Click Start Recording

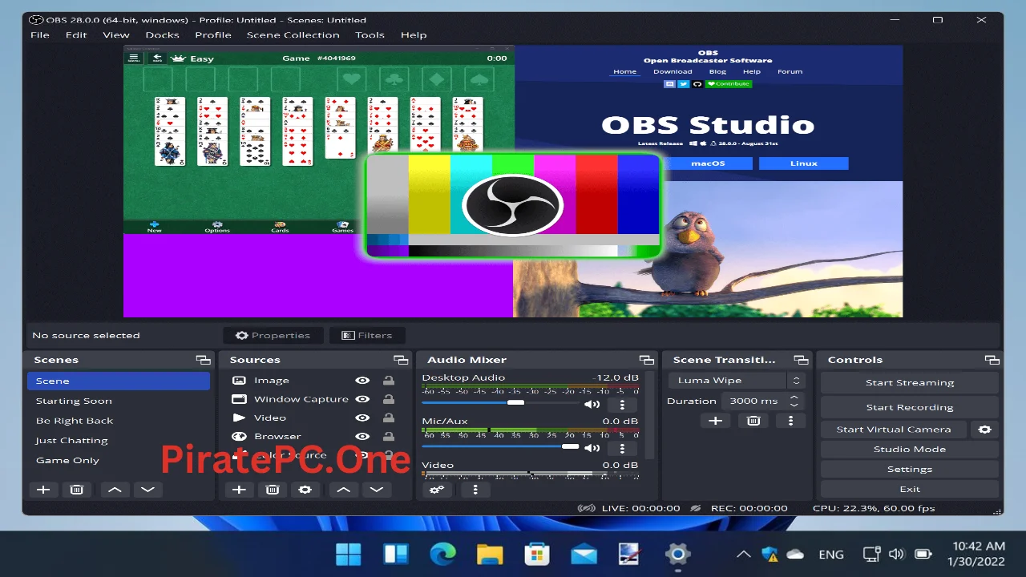click(x=910, y=407)
